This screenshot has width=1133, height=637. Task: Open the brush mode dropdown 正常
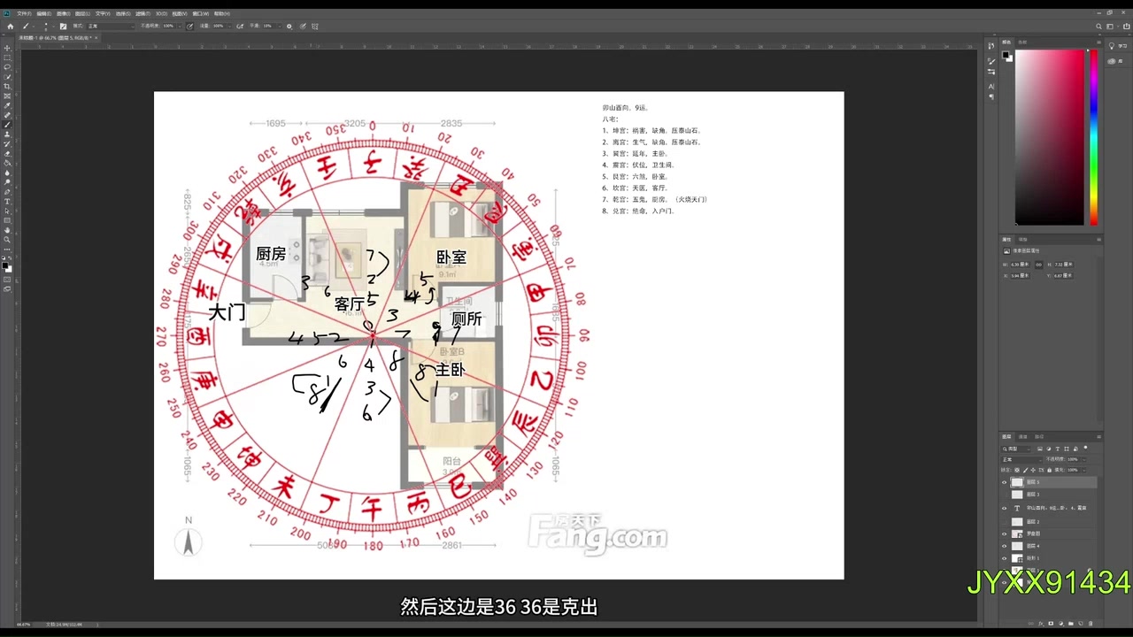coord(110,26)
